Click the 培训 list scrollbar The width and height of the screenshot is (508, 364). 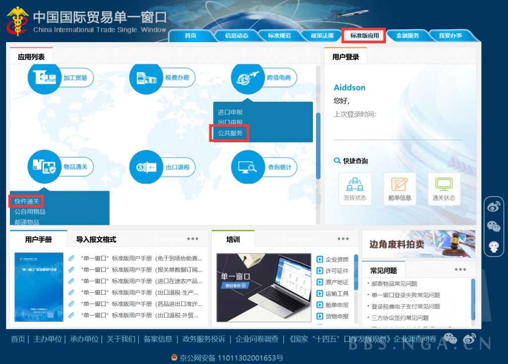(356, 272)
